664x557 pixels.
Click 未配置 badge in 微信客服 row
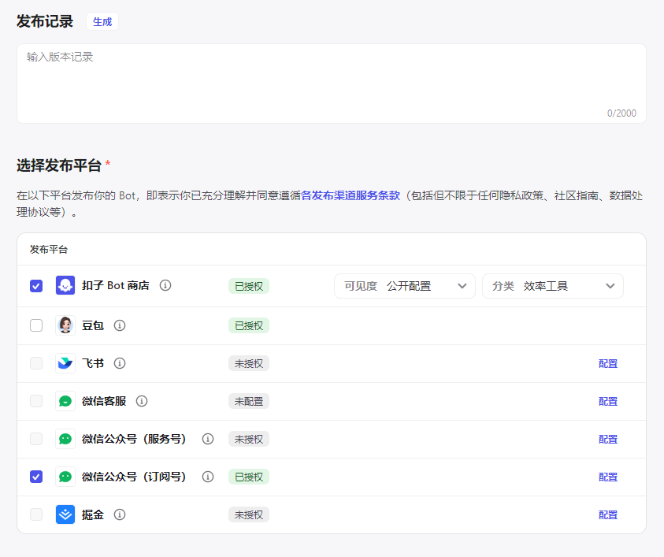pyautogui.click(x=249, y=401)
